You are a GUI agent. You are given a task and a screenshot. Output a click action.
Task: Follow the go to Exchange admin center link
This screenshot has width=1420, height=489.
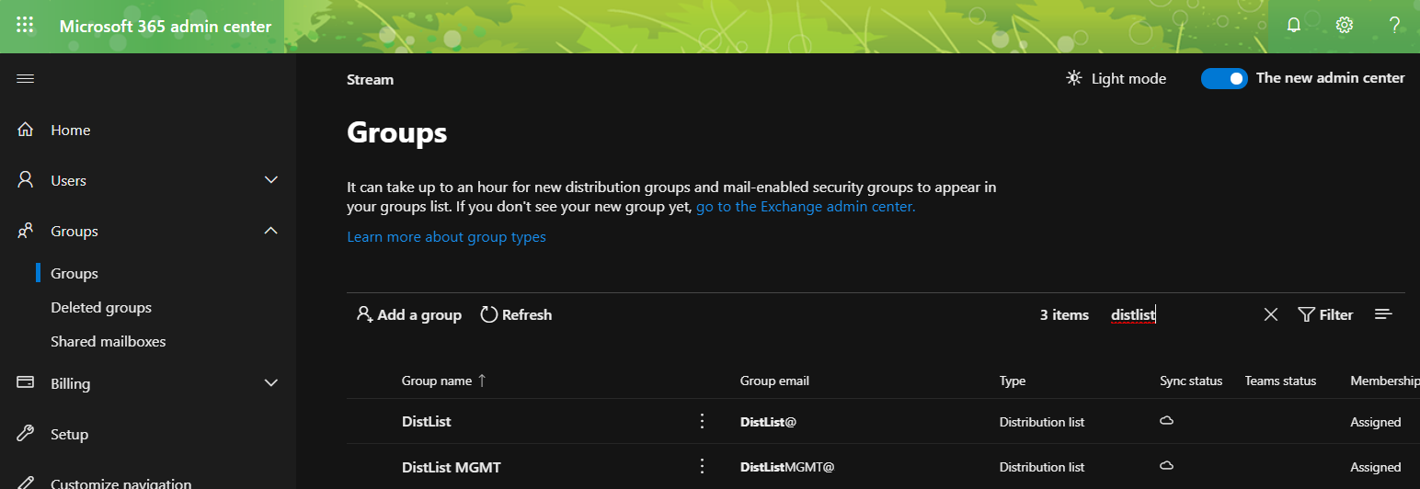pos(806,207)
